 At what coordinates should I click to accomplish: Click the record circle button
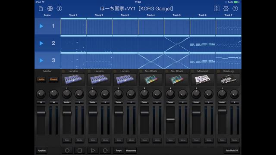click(x=67, y=151)
